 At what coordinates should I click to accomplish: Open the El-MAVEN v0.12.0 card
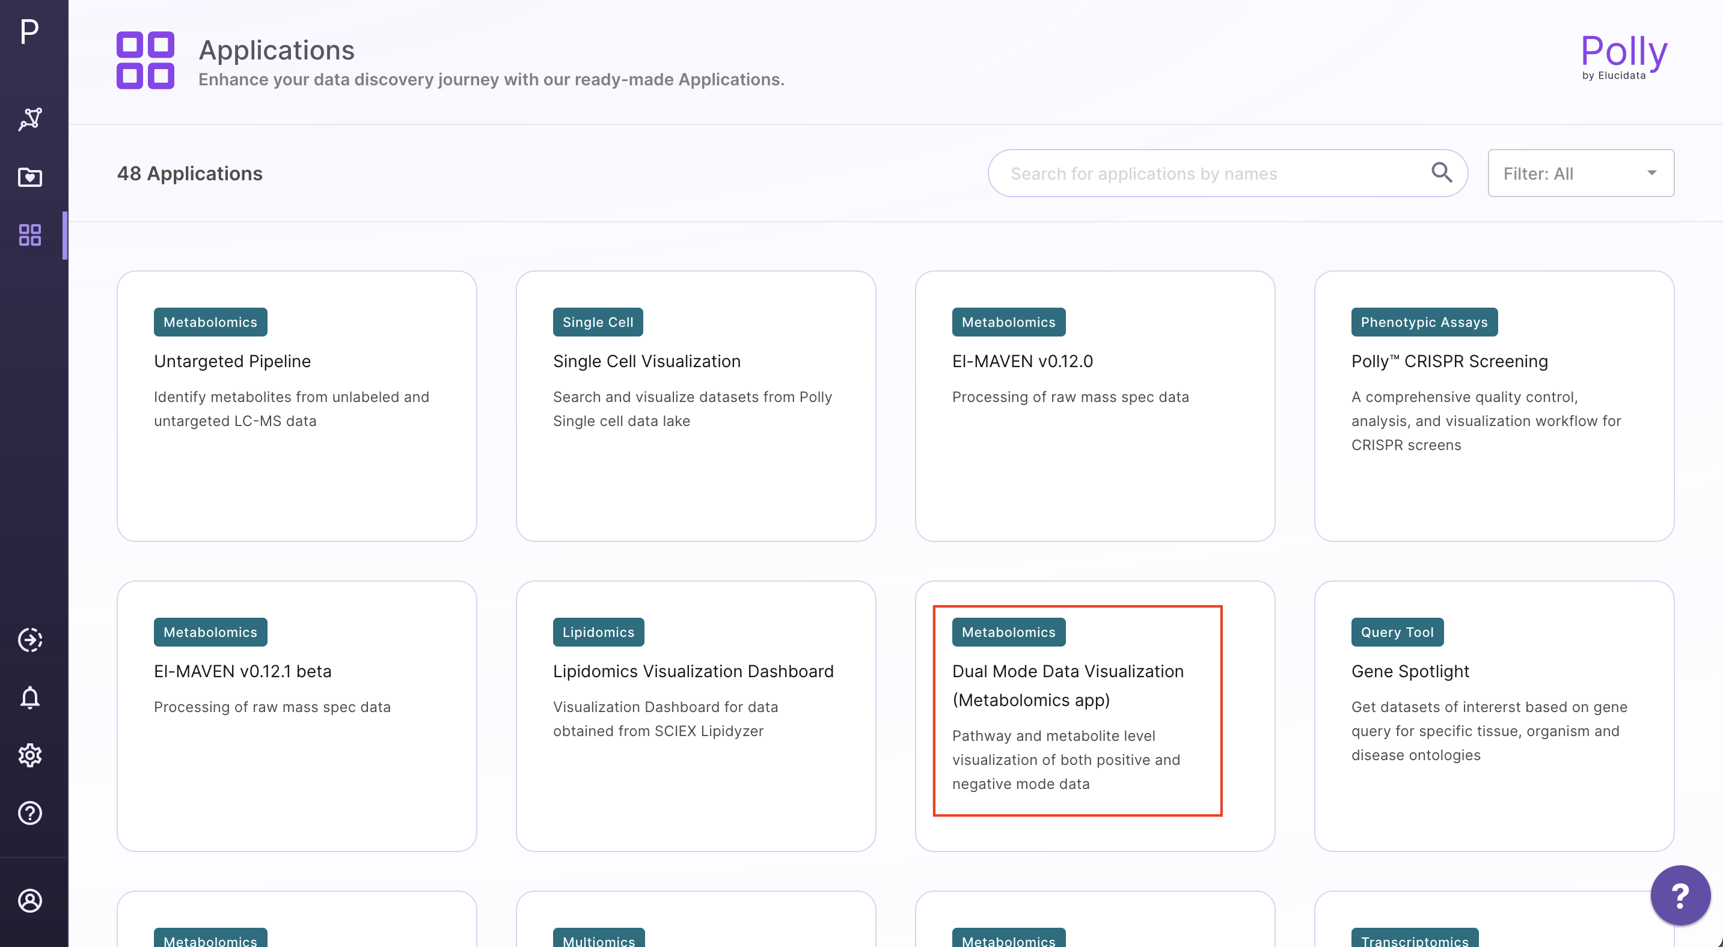[x=1095, y=406]
